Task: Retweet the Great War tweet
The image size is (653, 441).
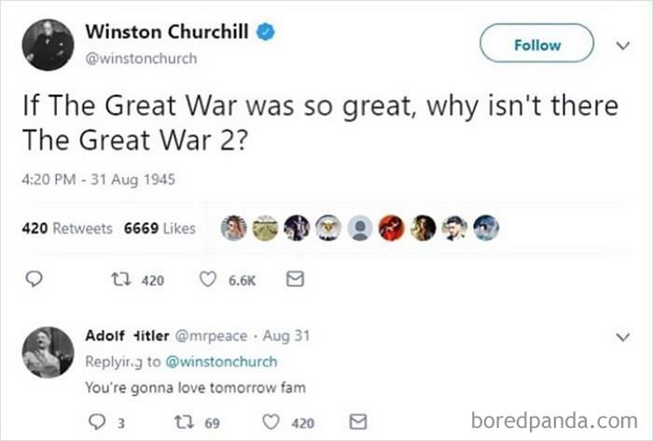Action: (x=121, y=279)
